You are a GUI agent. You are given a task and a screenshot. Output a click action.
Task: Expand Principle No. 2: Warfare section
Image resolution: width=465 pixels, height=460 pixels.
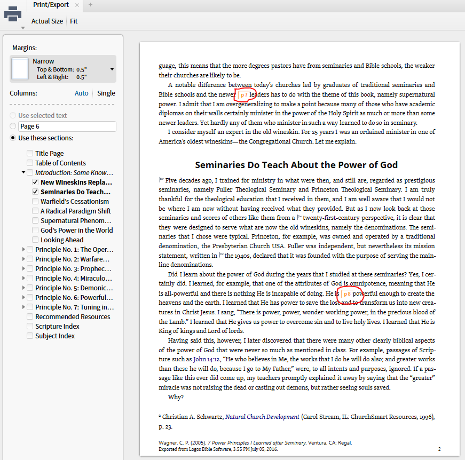pos(23,259)
